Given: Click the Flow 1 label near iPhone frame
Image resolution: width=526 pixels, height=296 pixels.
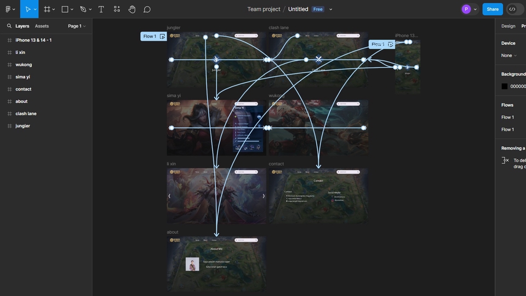Looking at the screenshot, I should pyautogui.click(x=378, y=44).
